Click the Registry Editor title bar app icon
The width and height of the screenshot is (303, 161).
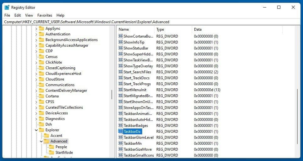tap(7, 8)
